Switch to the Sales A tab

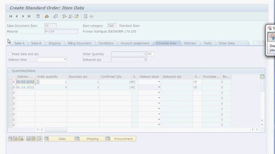(x=19, y=43)
